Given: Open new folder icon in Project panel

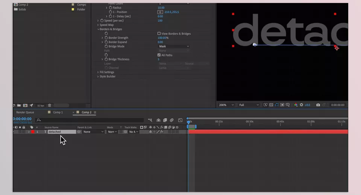Looking at the screenshot, I should tap(19, 105).
